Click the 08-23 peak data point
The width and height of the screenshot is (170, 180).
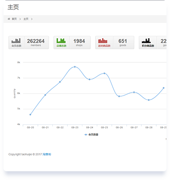point(75,67)
